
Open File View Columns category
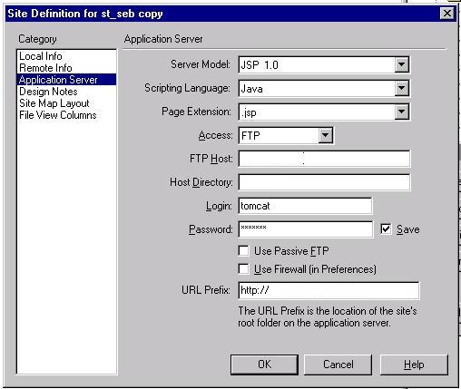pyautogui.click(x=58, y=115)
